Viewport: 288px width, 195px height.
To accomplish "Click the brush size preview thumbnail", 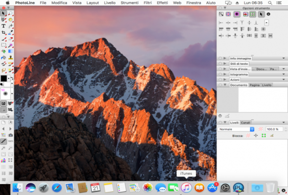I will pos(6,93).
